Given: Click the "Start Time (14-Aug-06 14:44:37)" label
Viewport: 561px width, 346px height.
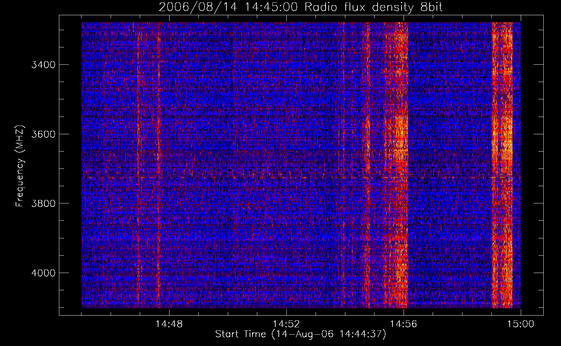Looking at the screenshot, I should pyautogui.click(x=301, y=334).
